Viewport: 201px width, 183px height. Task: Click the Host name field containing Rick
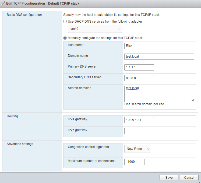[x=159, y=46]
